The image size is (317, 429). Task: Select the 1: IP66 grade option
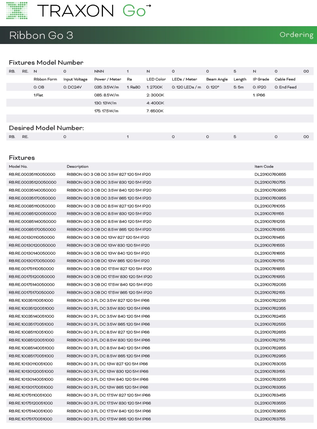pyautogui.click(x=260, y=95)
